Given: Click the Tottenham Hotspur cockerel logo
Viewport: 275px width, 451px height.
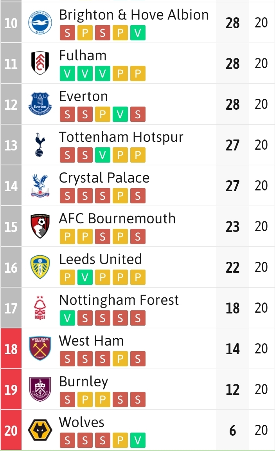Looking at the screenshot, I should [40, 145].
